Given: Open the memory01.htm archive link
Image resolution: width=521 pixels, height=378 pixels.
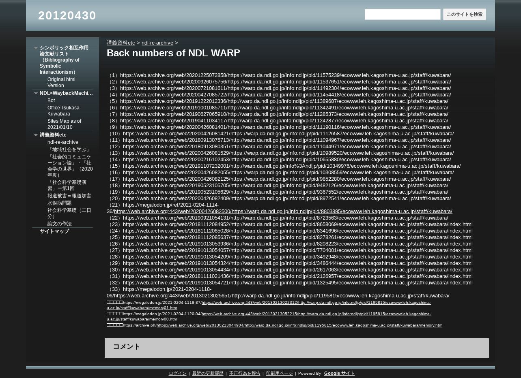Looking at the screenshot, I should click(x=269, y=305).
